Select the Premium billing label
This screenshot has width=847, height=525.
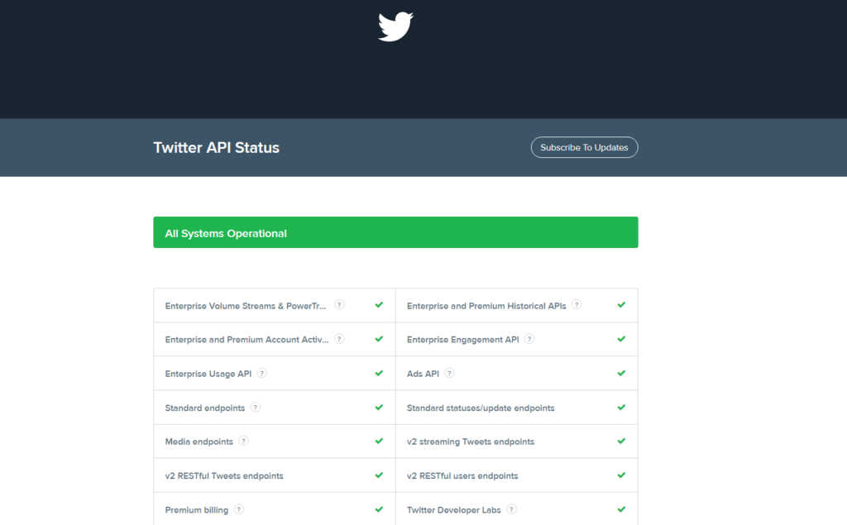click(197, 510)
